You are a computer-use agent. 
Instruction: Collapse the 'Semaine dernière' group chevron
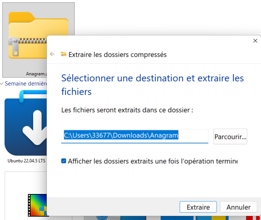[x=2, y=84]
